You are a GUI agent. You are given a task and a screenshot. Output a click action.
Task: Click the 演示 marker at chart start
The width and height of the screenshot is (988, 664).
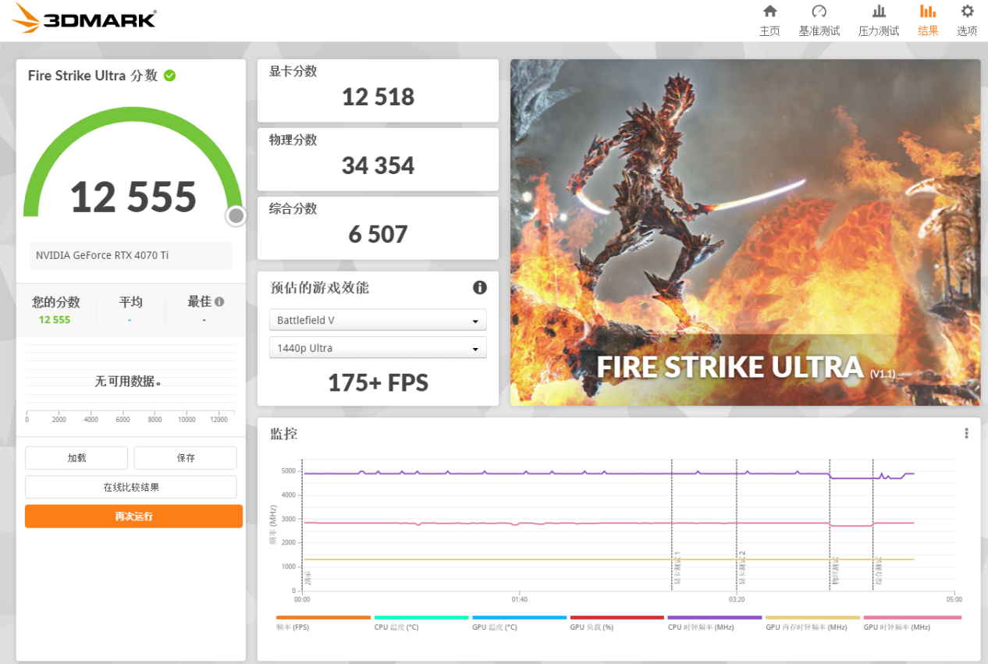coord(307,578)
